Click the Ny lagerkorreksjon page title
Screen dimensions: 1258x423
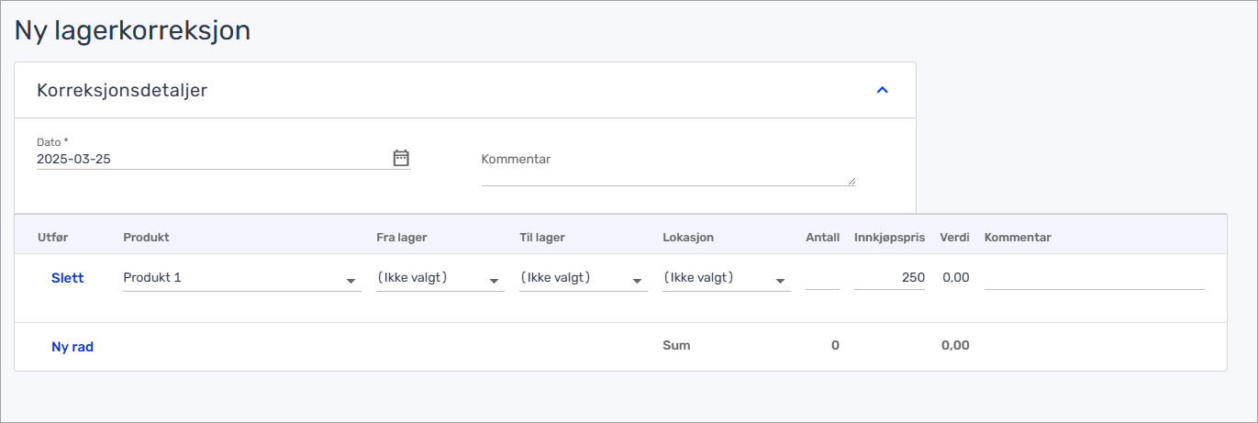tap(132, 29)
